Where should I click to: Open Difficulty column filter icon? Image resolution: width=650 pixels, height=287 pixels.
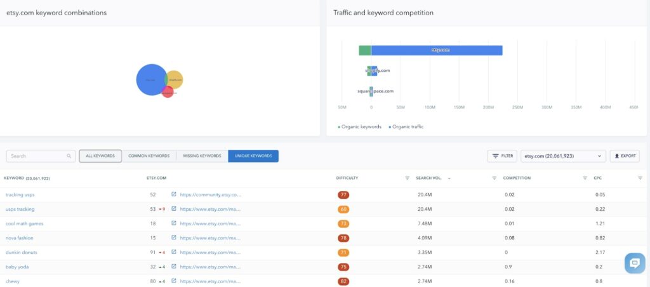(407, 178)
